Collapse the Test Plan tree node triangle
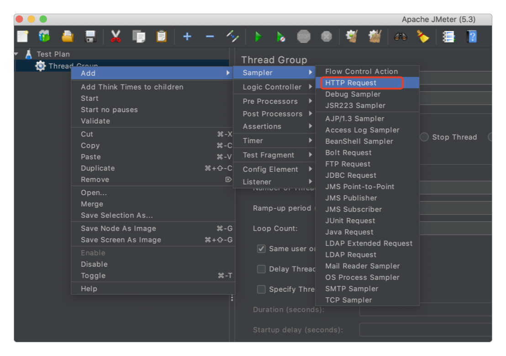Viewport: 506px width, 356px height. 16,54
